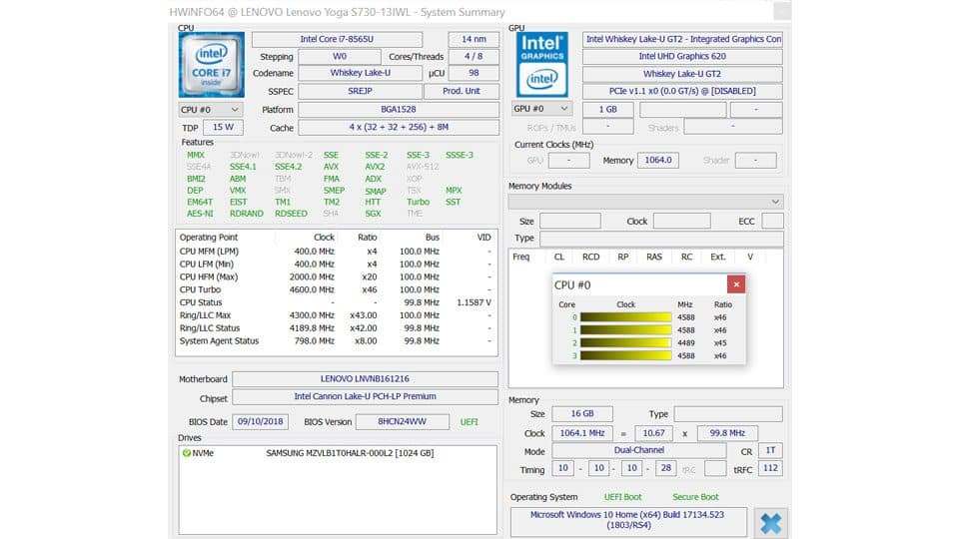Click the Intel Graphics logo

pyautogui.click(x=541, y=65)
